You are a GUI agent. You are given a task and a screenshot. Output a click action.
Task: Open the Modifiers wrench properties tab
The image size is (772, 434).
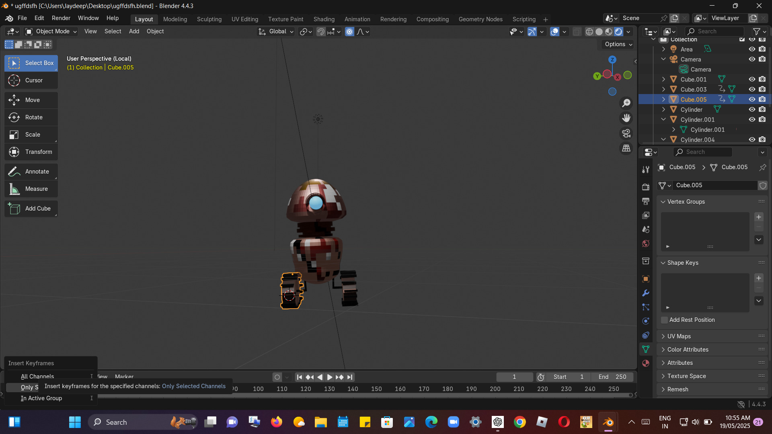(646, 293)
